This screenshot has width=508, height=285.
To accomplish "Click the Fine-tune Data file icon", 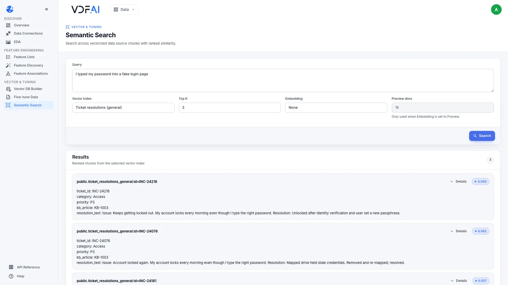I will [8, 97].
